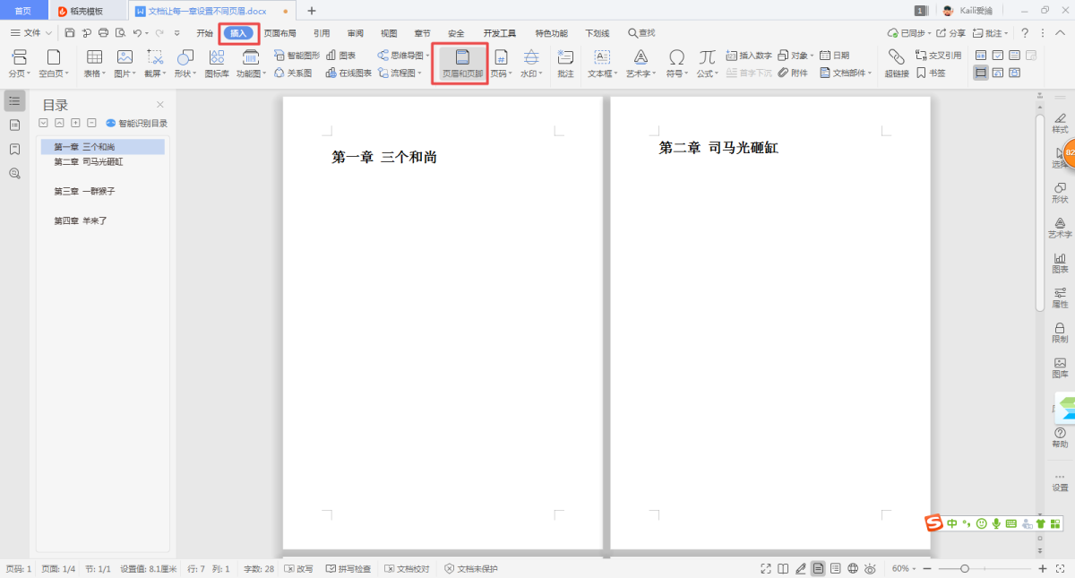Screen dimensions: 1075x578
Task: Click the 页眉和页脚 header and footer icon
Action: (x=462, y=63)
